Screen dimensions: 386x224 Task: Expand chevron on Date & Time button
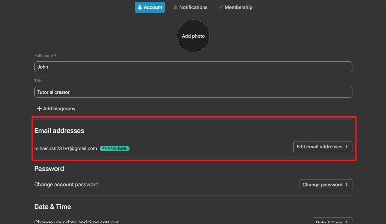pyautogui.click(x=347, y=222)
